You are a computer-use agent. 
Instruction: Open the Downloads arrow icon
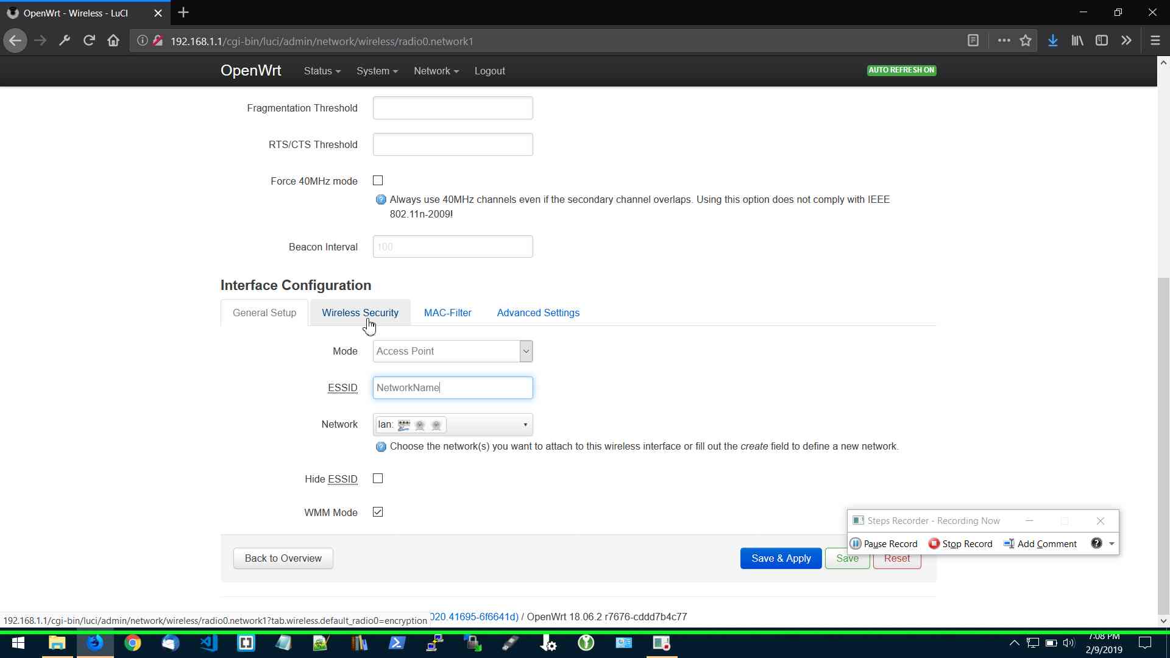(x=1052, y=41)
